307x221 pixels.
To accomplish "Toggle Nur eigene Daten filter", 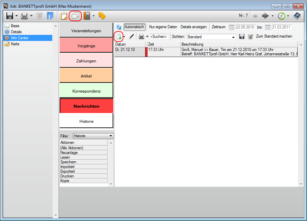I will pos(163,27).
